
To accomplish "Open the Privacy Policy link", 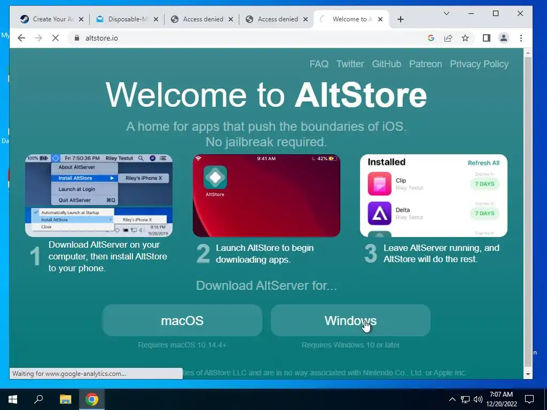I will pos(479,64).
